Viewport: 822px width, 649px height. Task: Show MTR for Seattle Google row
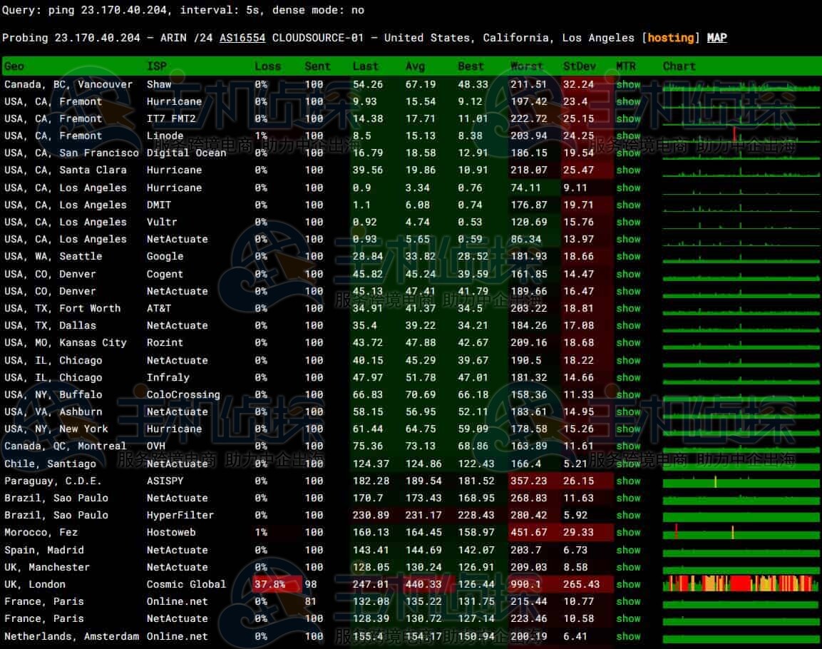click(628, 256)
